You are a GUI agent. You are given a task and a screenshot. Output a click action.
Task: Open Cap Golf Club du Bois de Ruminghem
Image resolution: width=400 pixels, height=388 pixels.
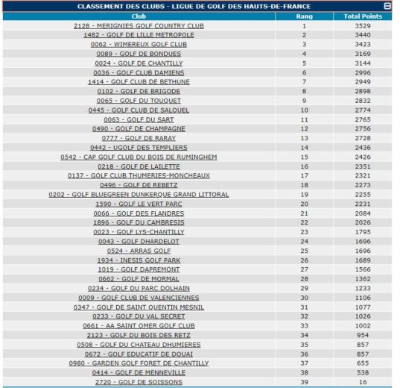tap(139, 157)
